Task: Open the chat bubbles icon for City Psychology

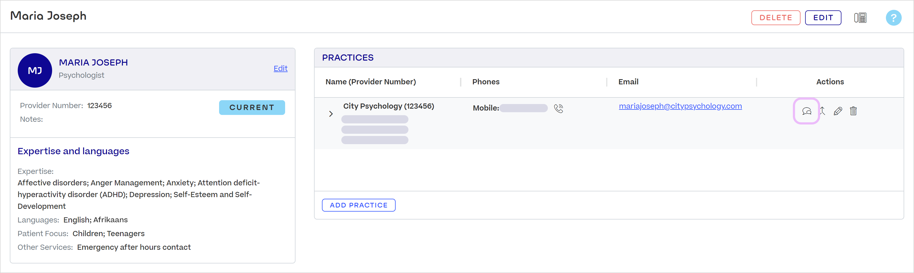Action: (807, 111)
